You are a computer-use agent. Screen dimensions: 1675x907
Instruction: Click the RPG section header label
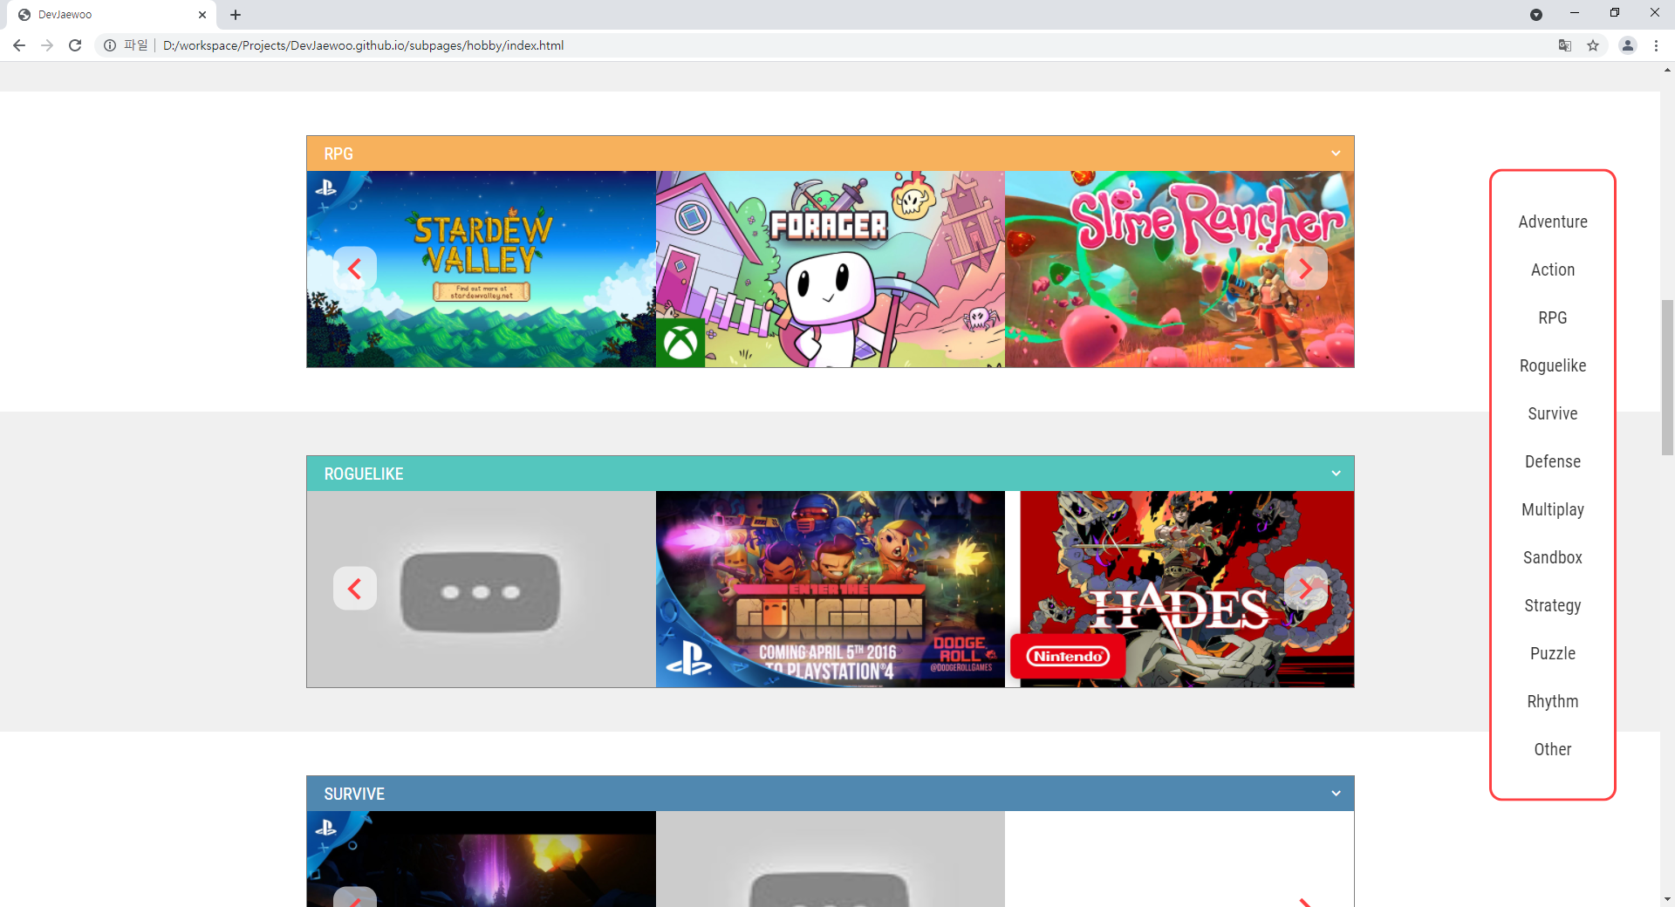(338, 153)
